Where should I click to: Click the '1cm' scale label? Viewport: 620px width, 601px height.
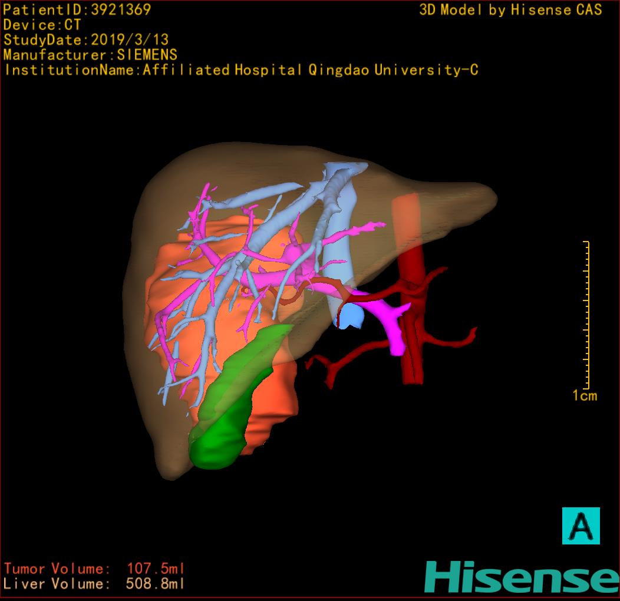click(x=584, y=395)
